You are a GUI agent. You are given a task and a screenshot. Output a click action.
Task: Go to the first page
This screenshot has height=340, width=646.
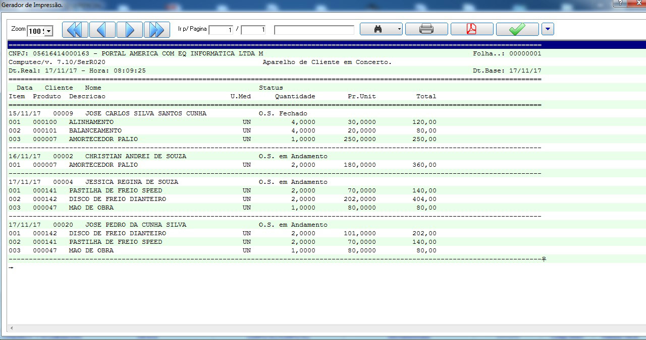75,30
